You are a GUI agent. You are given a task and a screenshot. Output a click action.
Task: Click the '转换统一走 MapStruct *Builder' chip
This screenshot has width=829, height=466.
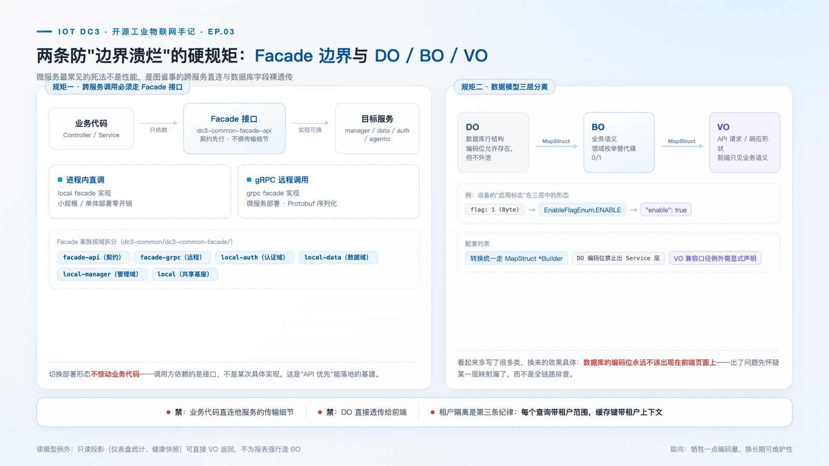517,258
